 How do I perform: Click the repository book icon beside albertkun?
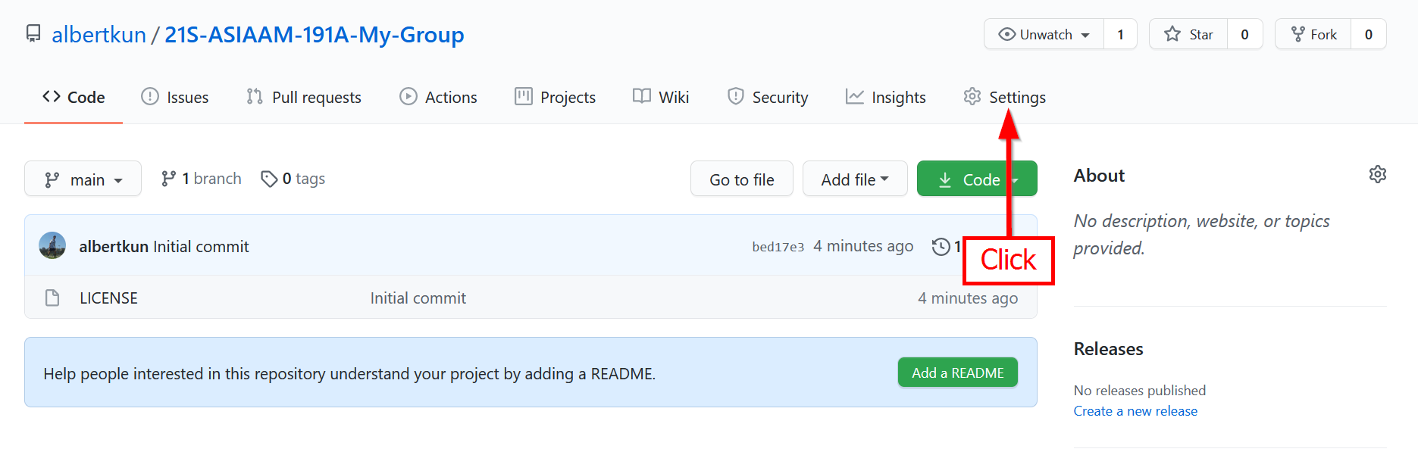[x=33, y=34]
